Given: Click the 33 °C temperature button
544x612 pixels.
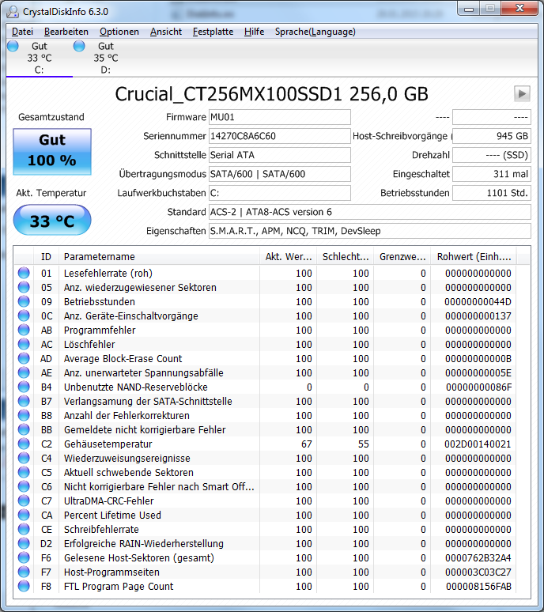Looking at the screenshot, I should (x=52, y=220).
